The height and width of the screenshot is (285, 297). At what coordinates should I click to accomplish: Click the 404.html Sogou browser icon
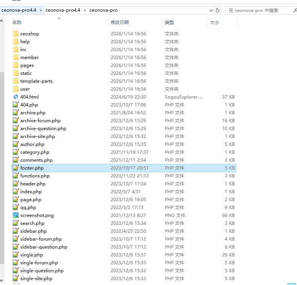click(x=16, y=97)
